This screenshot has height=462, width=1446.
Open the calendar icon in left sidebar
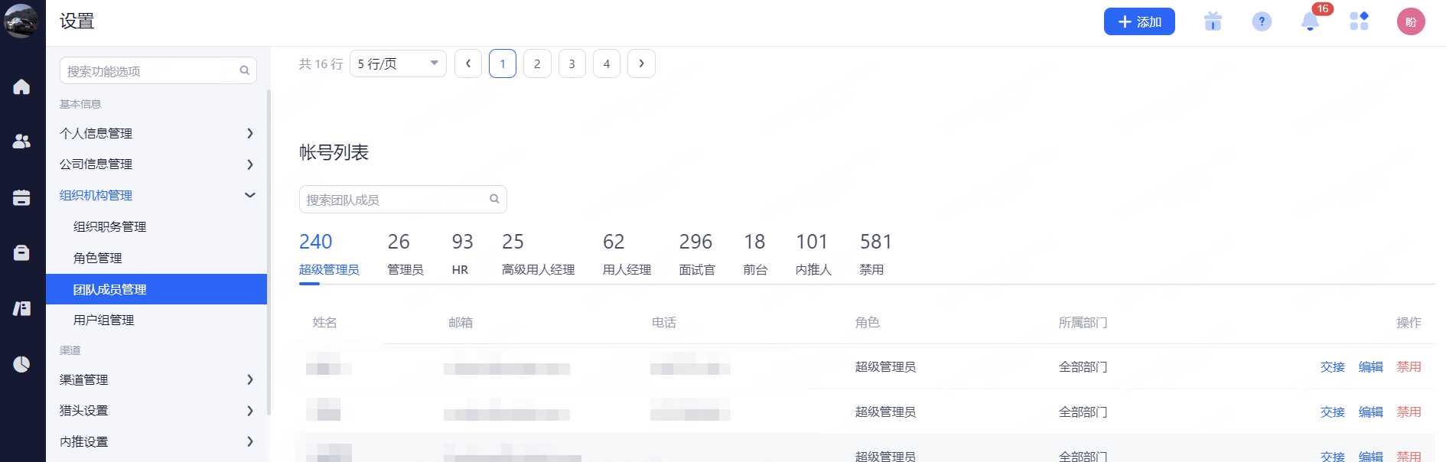21,197
